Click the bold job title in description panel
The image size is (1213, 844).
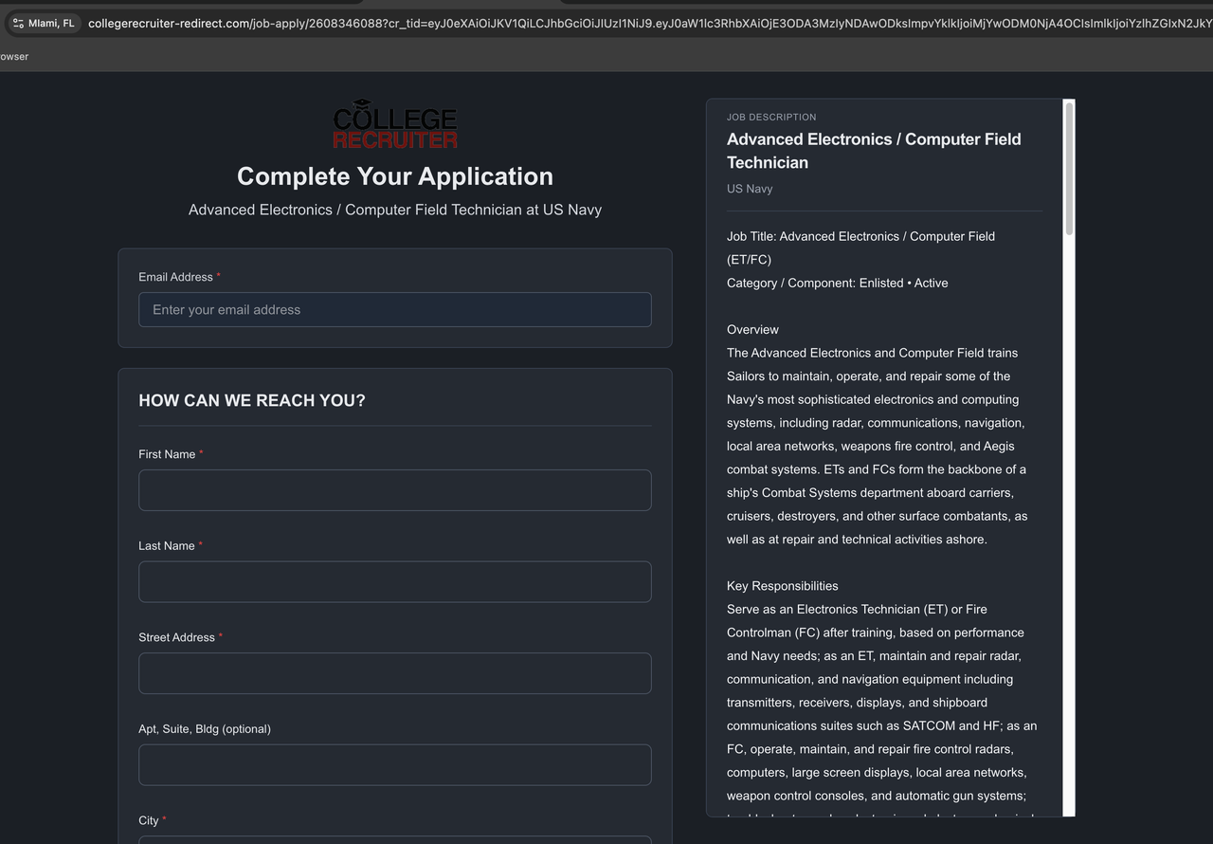(x=874, y=151)
